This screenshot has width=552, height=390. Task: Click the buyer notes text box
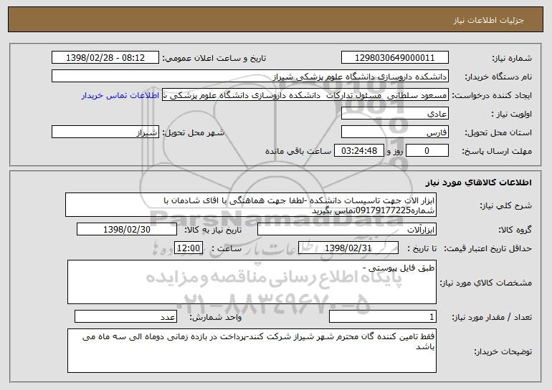(x=252, y=351)
